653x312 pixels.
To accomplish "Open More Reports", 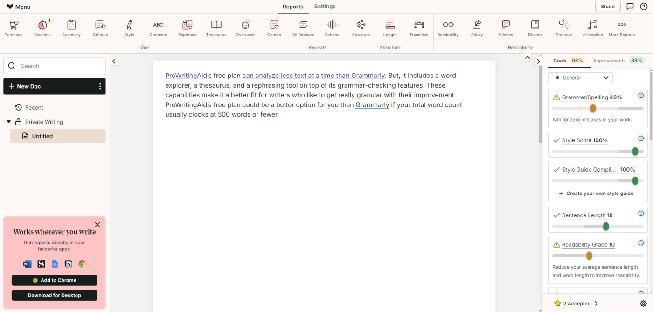I will pyautogui.click(x=622, y=28).
